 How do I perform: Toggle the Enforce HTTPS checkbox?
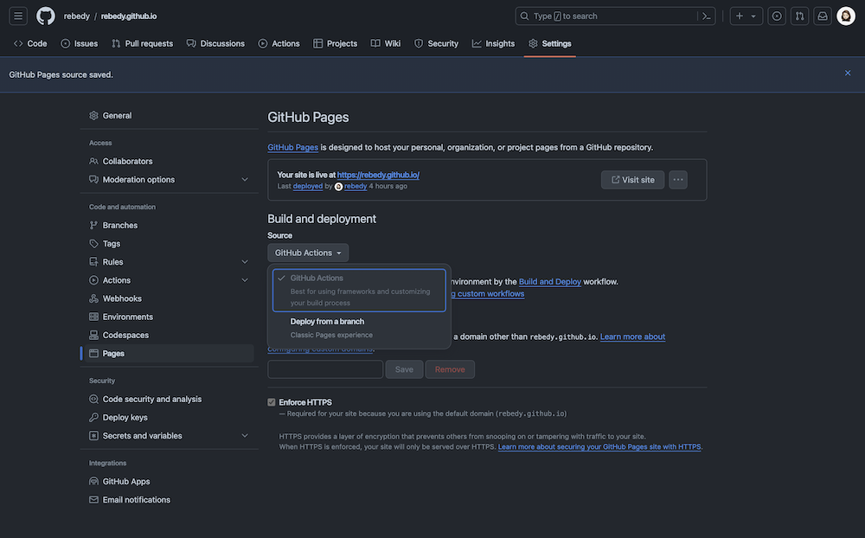click(x=272, y=402)
